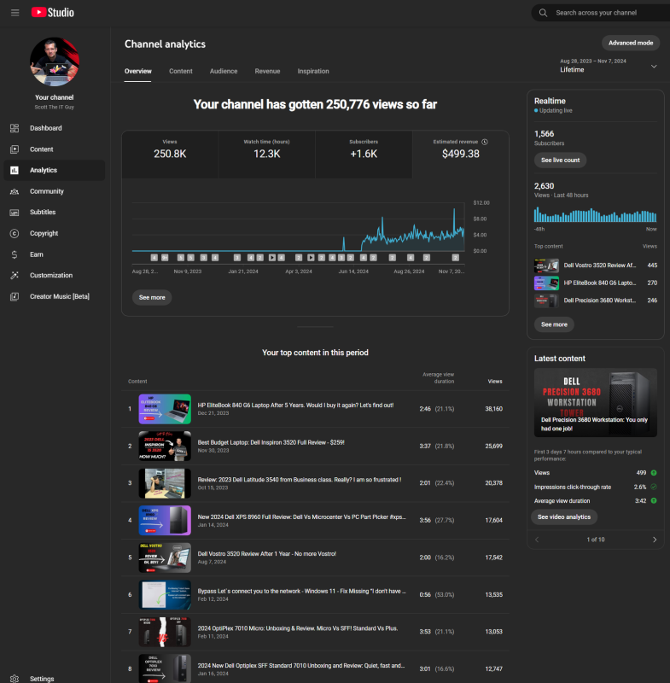670x683 pixels.
Task: Open Latest content Dell Precision 3680 thumbnail
Action: (595, 402)
